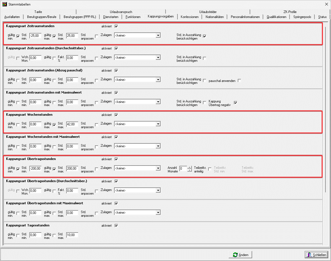Click the Schließen button with door icon

point(316,255)
